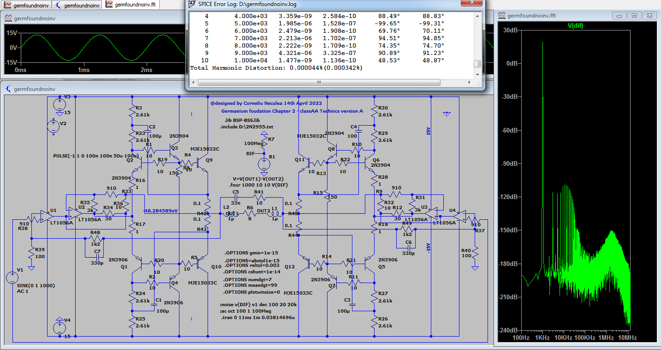Click the SPICE Error Log window icon
The image size is (661, 350).
[192, 4]
